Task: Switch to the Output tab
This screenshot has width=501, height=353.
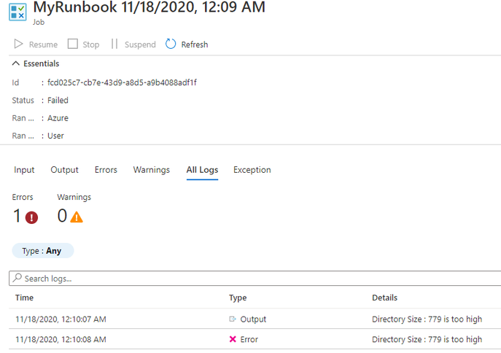Action: (x=64, y=170)
